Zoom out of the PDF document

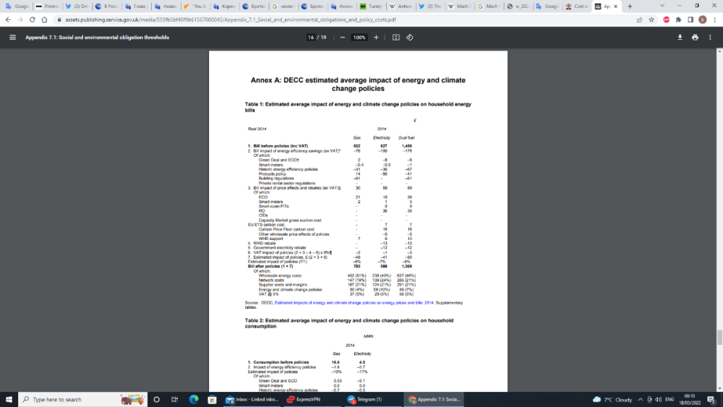point(342,37)
